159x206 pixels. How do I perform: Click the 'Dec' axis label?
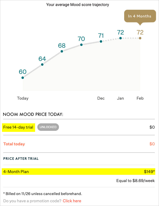click(x=101, y=98)
